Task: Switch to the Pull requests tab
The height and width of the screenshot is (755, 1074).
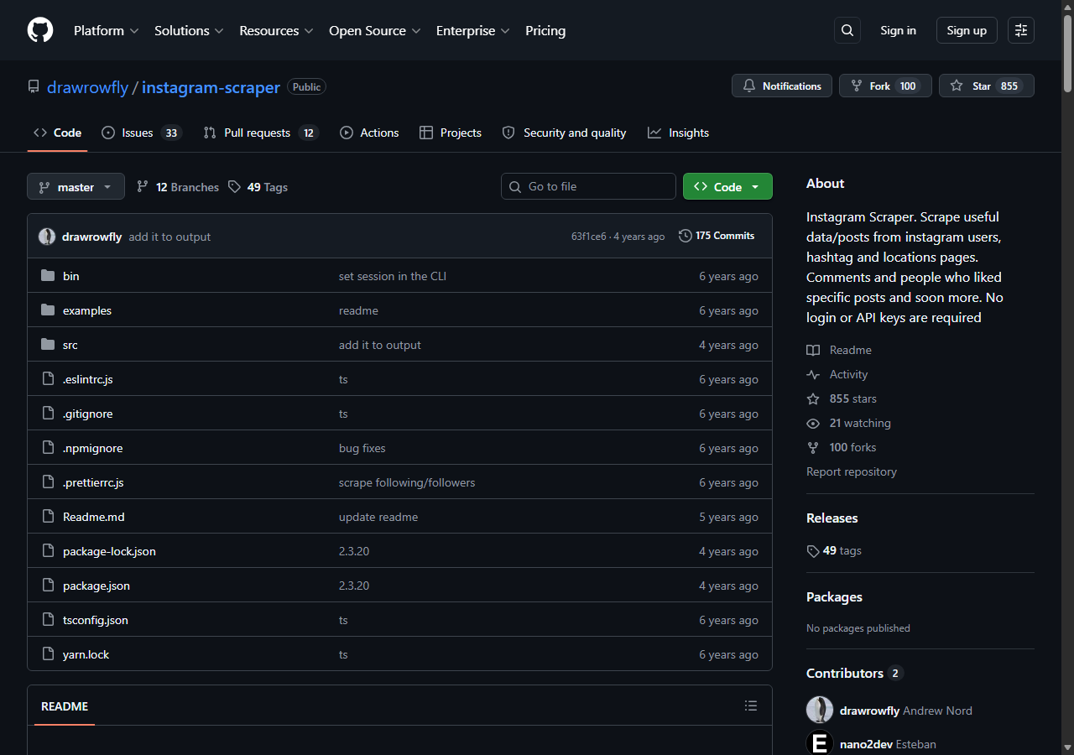Action: tap(261, 133)
